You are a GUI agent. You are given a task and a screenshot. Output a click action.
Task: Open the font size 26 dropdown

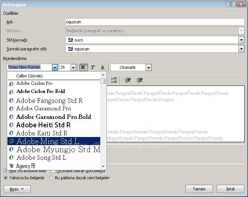pos(73,67)
